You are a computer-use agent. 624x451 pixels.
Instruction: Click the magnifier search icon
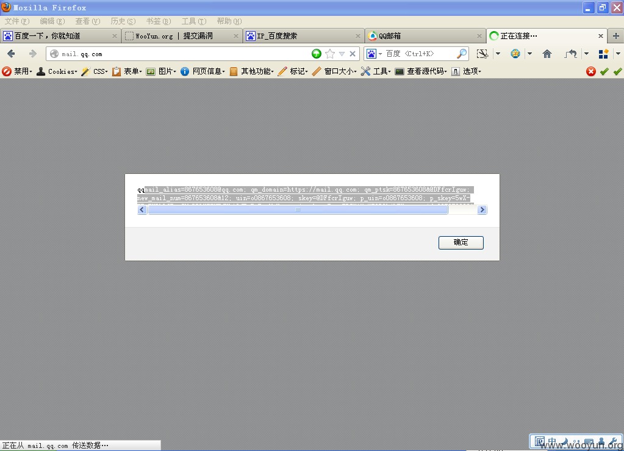point(462,53)
